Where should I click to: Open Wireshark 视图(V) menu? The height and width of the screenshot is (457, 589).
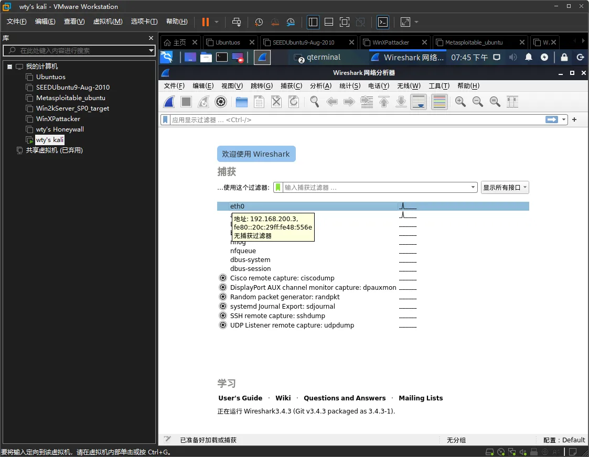(x=232, y=86)
